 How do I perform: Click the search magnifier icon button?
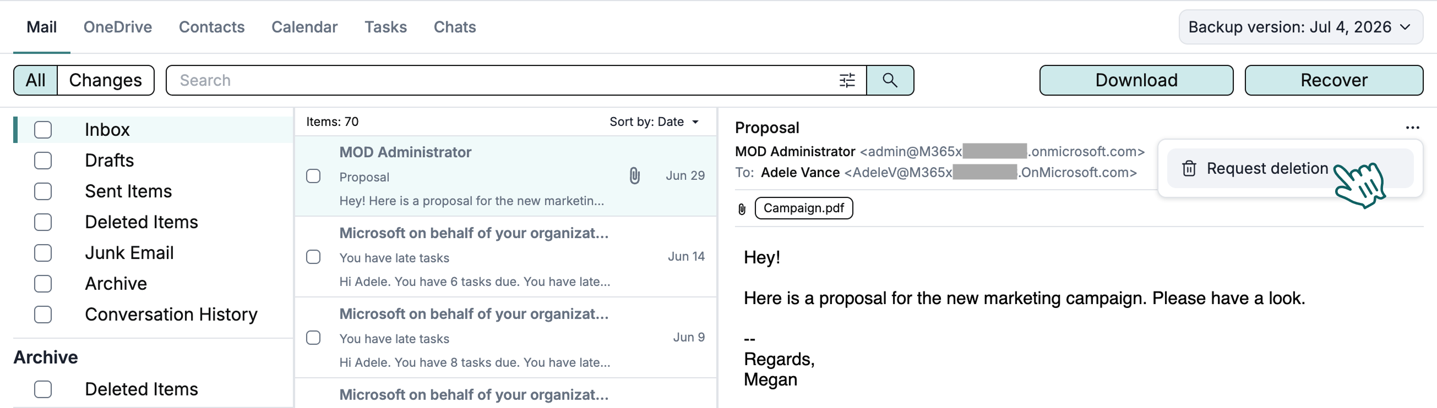tap(890, 80)
